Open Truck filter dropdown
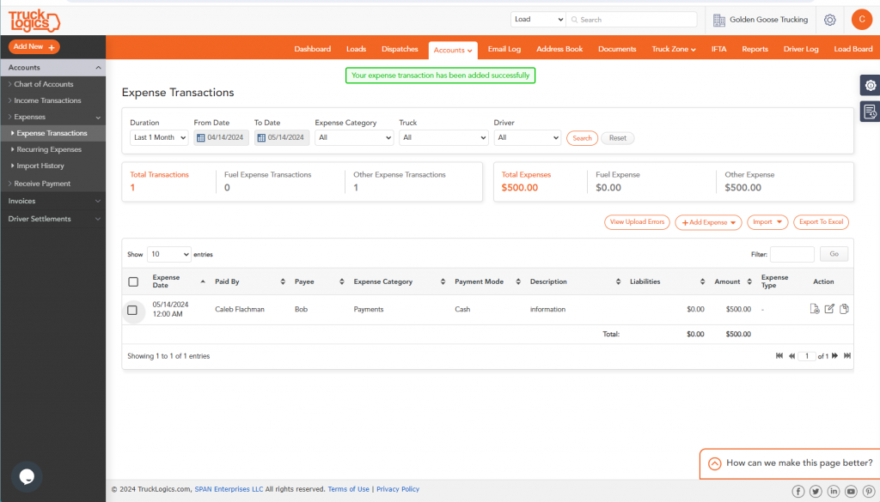880x502 pixels. coord(443,137)
